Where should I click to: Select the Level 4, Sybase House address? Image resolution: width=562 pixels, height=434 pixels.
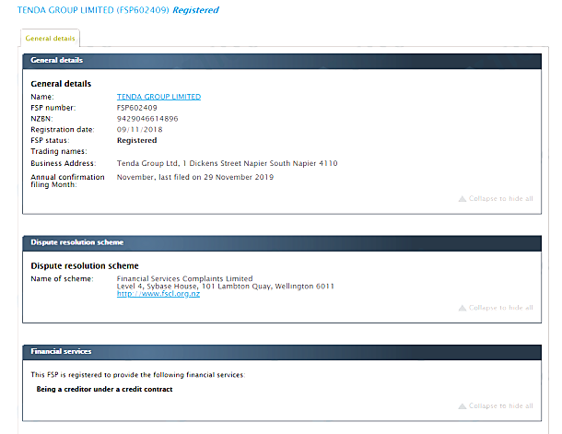226,286
